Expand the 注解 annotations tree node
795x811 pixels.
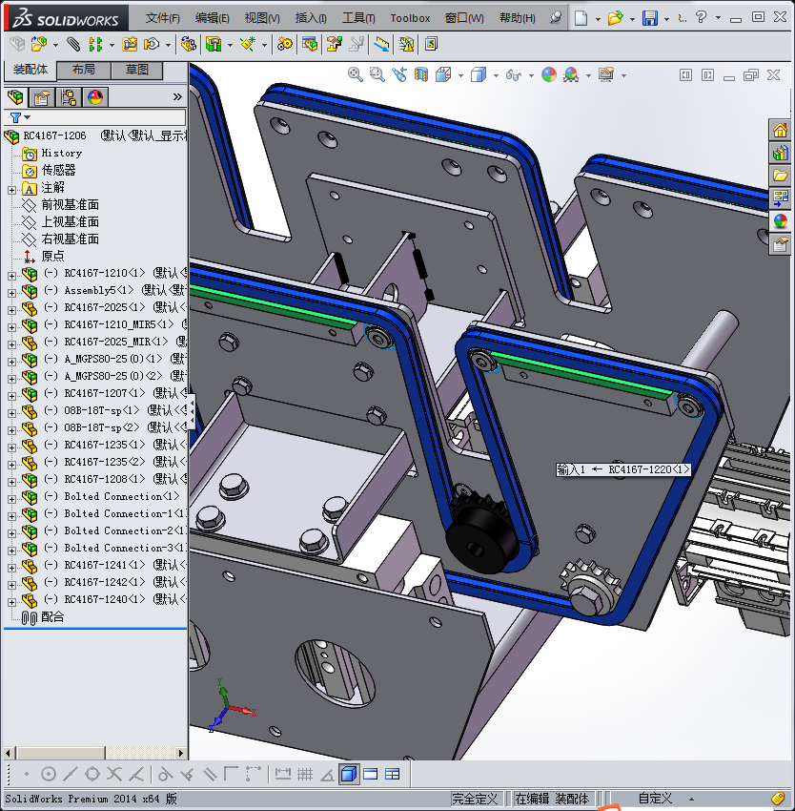point(11,188)
